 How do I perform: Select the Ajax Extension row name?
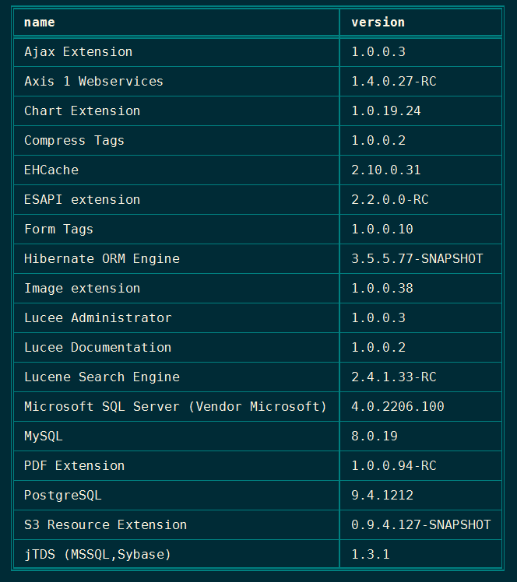point(78,52)
